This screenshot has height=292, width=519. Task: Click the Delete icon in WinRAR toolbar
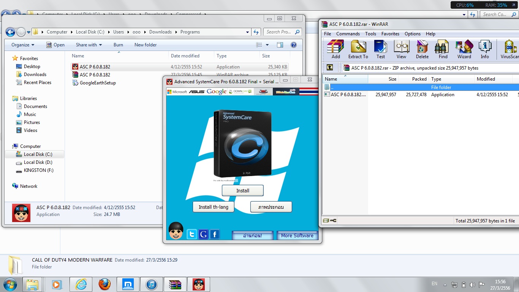(422, 49)
